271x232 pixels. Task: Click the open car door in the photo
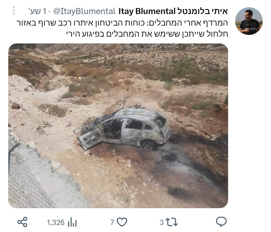tap(88, 137)
